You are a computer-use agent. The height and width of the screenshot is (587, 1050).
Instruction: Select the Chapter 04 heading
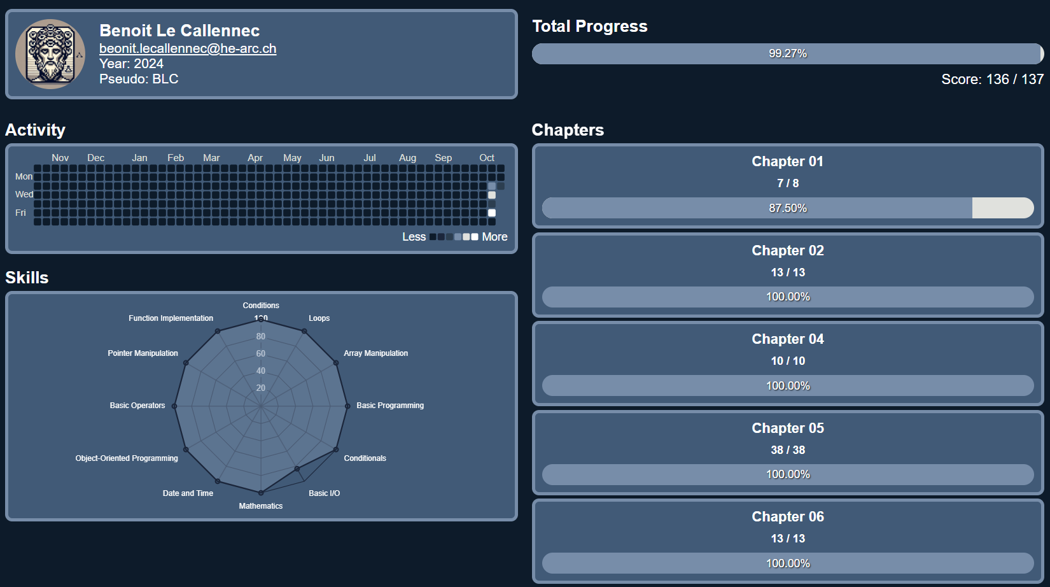point(787,339)
